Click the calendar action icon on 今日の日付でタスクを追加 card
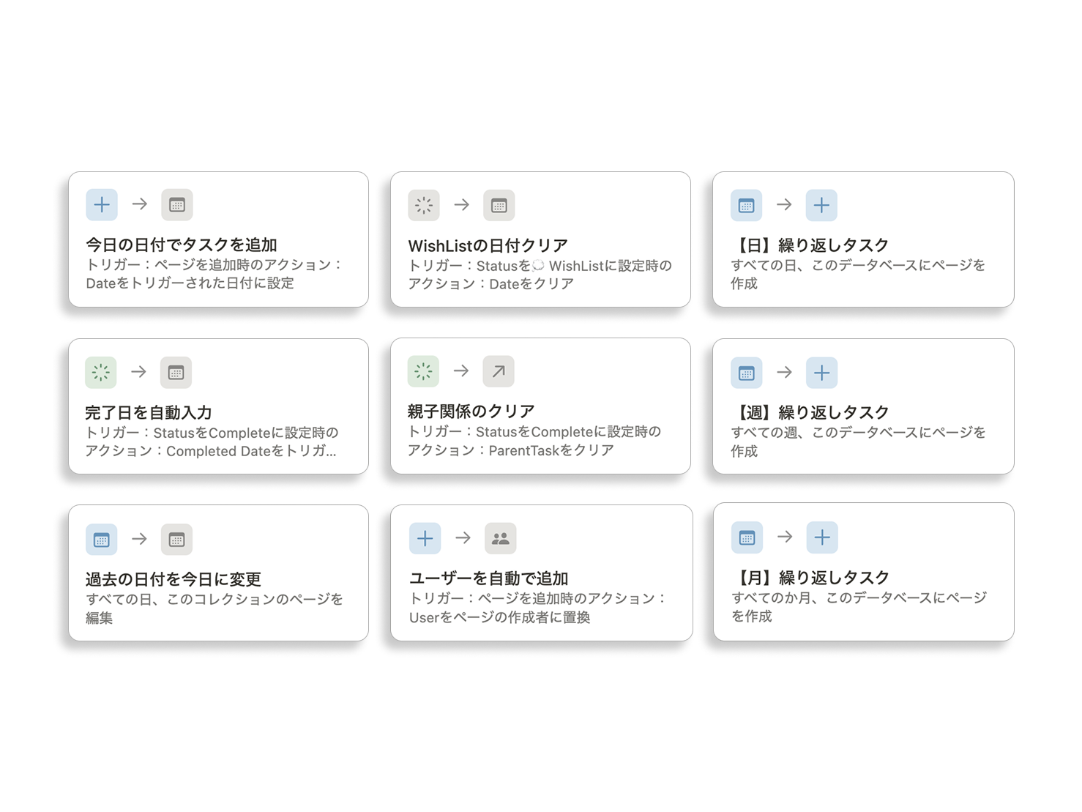1082x812 pixels. pyautogui.click(x=176, y=205)
